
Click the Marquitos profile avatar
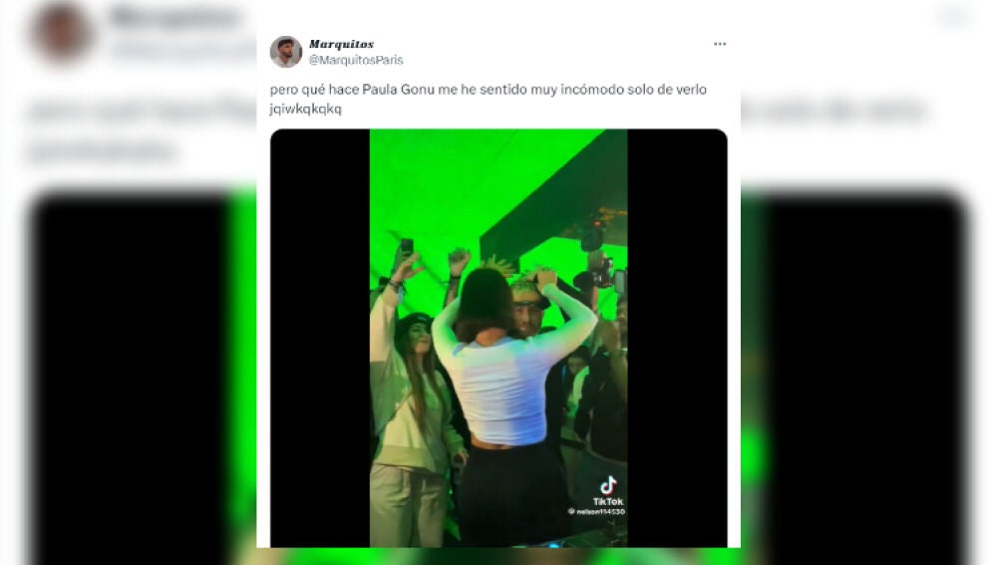(286, 52)
